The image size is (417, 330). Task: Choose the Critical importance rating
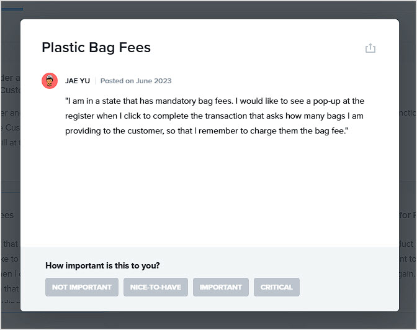pos(277,287)
